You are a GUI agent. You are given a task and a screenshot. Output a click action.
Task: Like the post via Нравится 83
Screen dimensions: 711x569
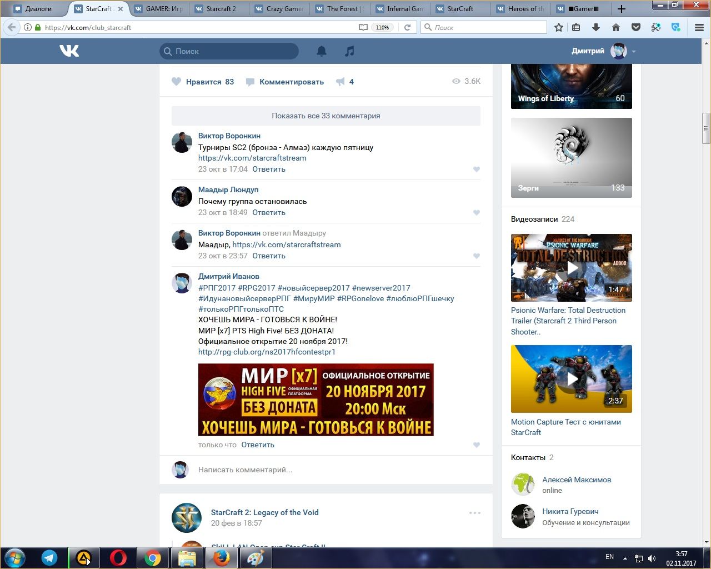point(203,82)
